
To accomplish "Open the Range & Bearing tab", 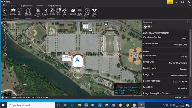I will click(54, 6).
